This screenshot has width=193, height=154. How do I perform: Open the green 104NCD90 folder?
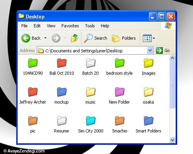point(33,63)
